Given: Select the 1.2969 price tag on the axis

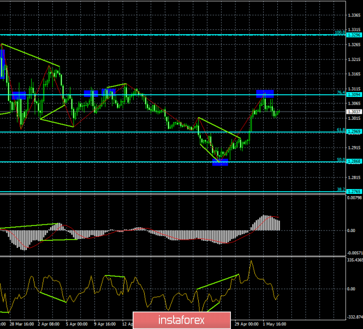Looking at the screenshot, I should tap(353, 132).
